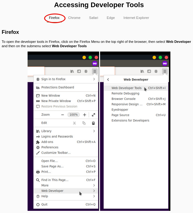Expand Sign in to Firefox arrow
Image resolution: width=193 pixels, height=213 pixels.
tap(94, 79)
